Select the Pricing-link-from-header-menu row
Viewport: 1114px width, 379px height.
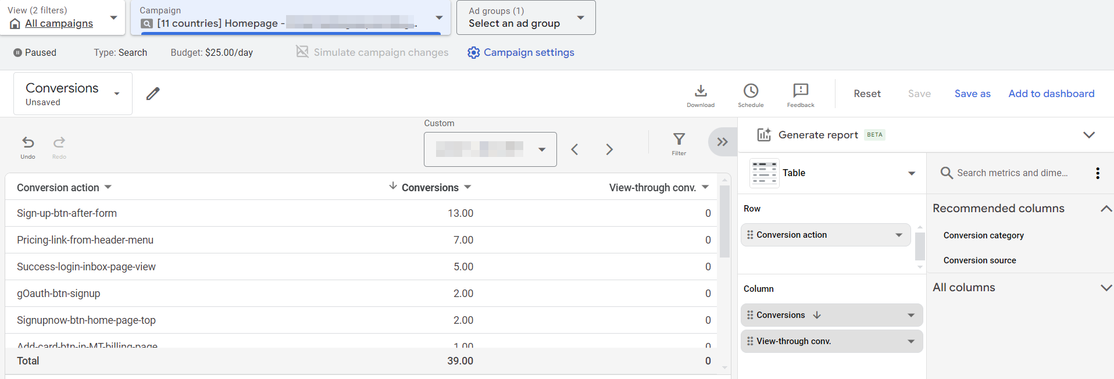[x=360, y=240]
